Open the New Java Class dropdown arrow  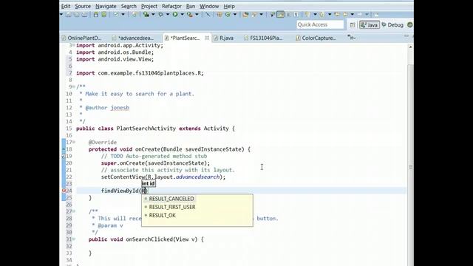pyautogui.click(x=235, y=15)
